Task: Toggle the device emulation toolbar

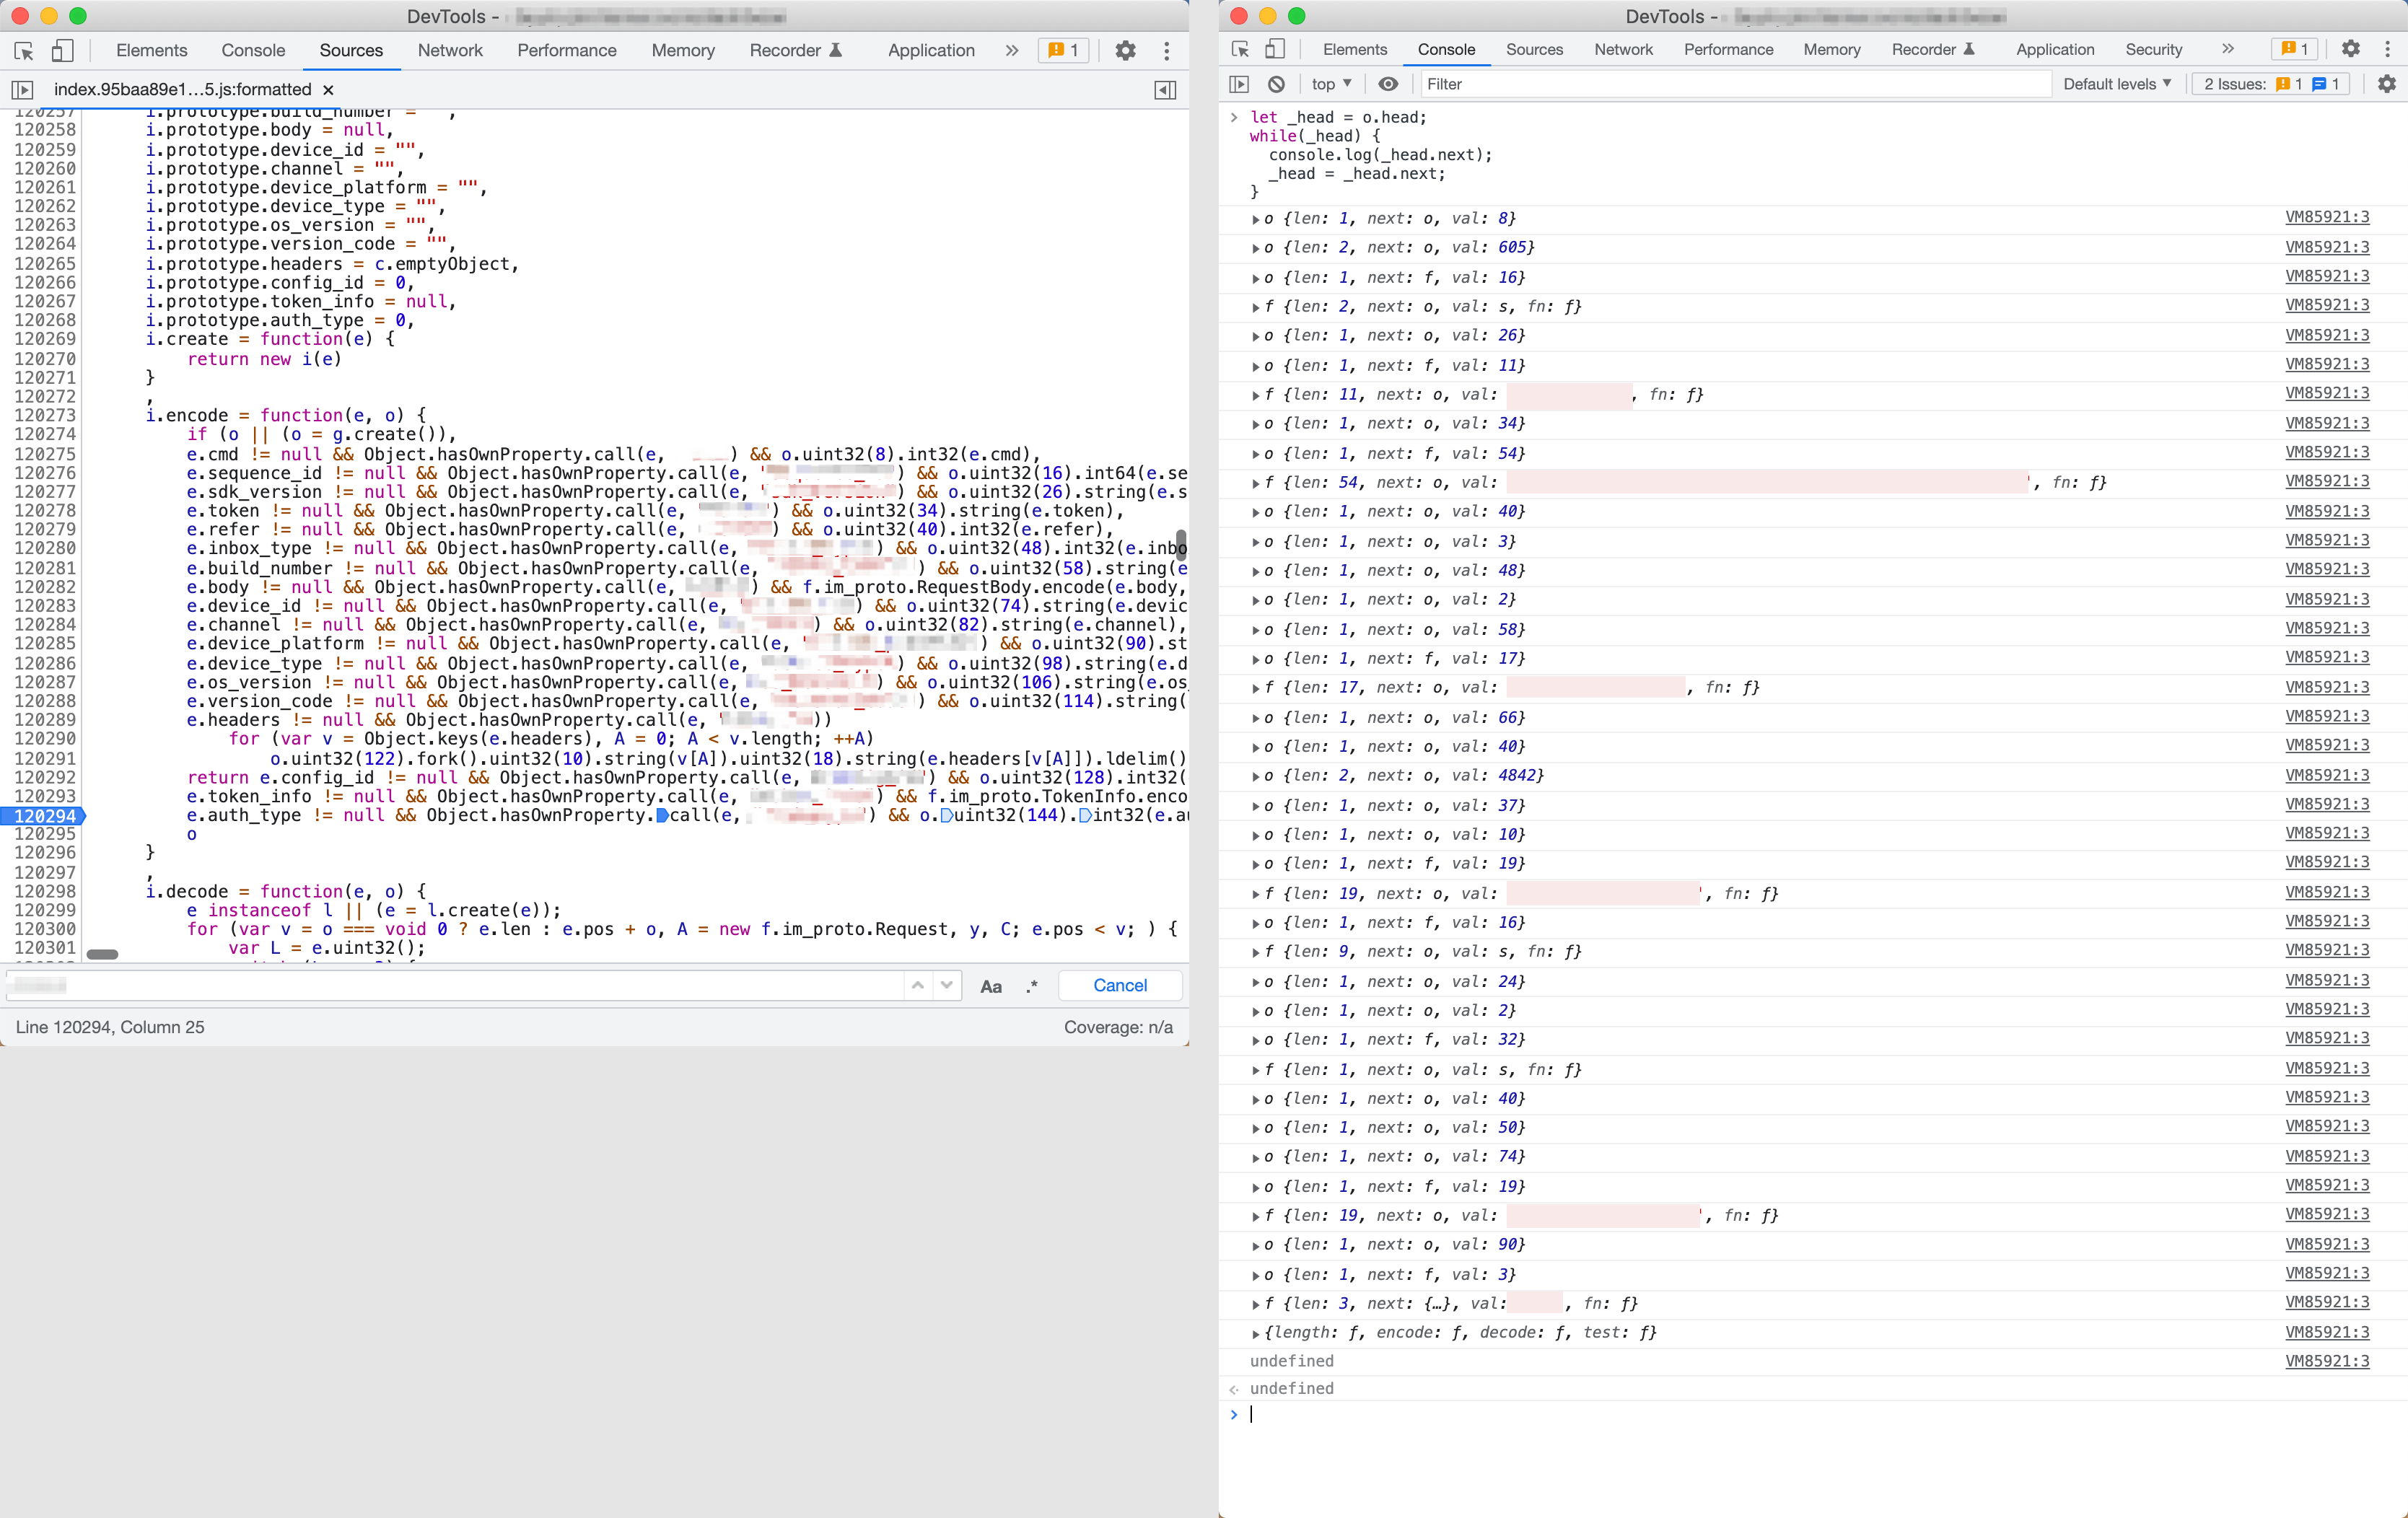Action: 61,50
